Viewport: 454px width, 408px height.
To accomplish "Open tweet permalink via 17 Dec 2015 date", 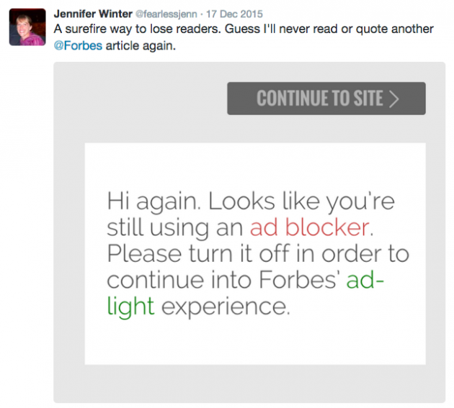I will [x=234, y=14].
